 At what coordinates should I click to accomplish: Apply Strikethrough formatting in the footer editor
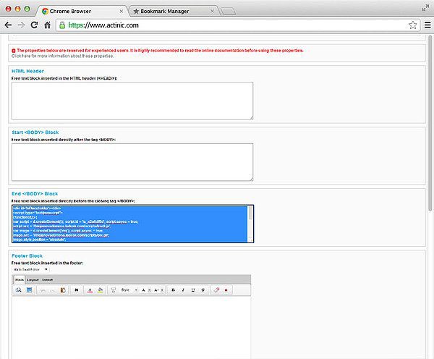(x=202, y=290)
